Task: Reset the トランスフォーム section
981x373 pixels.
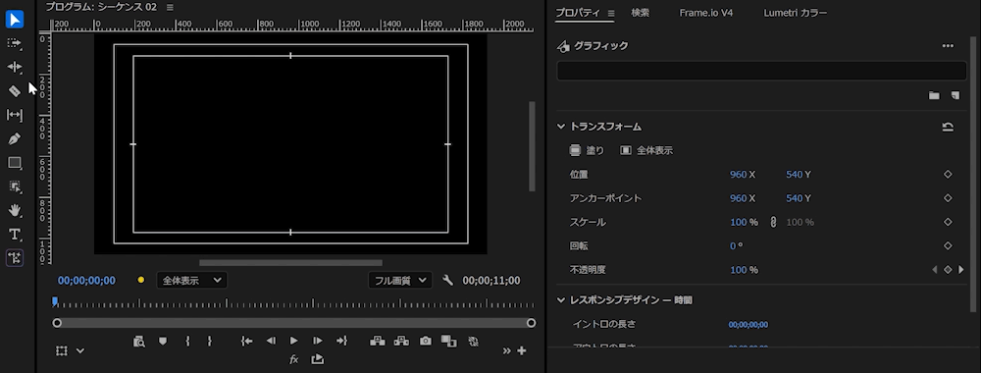Action: [948, 127]
